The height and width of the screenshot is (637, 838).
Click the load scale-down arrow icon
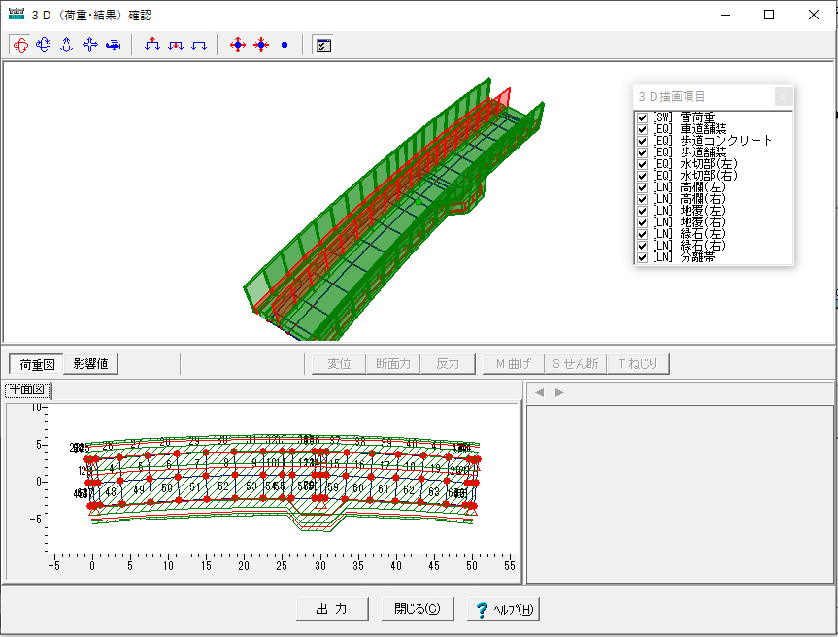(x=176, y=45)
